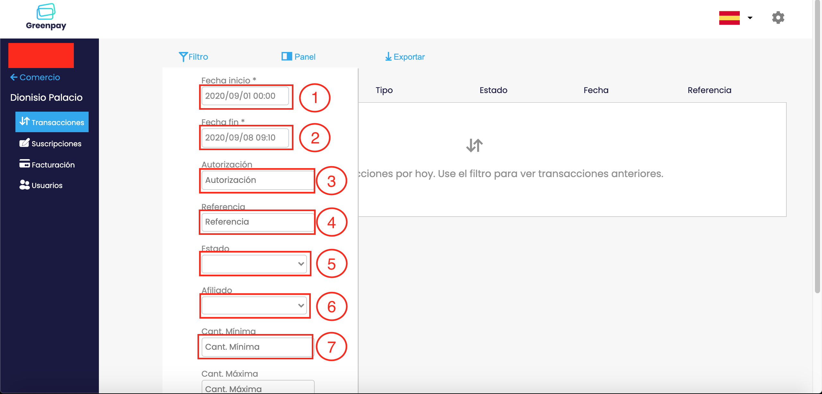Click the Exportar download arrow icon
The height and width of the screenshot is (394, 822).
point(388,56)
